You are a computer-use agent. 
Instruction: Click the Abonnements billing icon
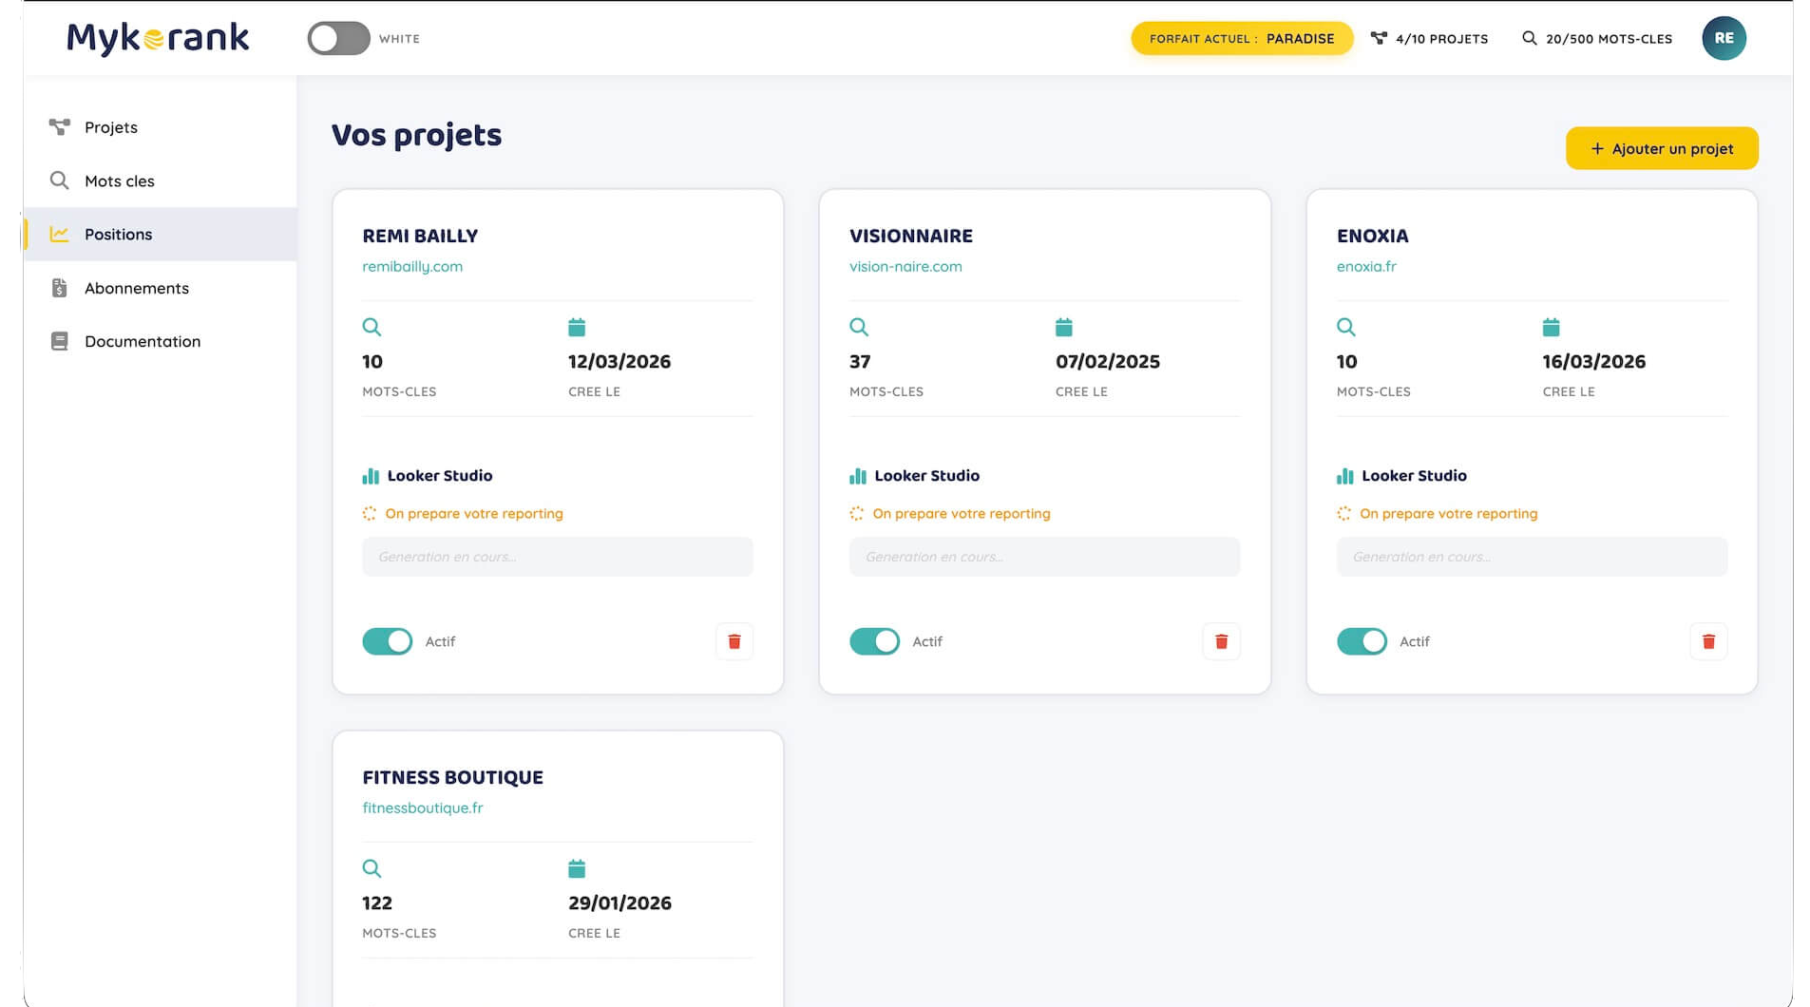(59, 288)
